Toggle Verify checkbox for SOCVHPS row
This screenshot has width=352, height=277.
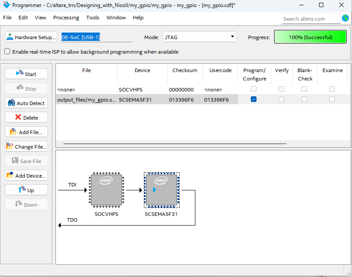click(x=281, y=89)
